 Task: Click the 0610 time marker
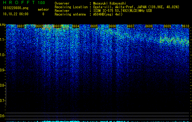click(186, 26)
